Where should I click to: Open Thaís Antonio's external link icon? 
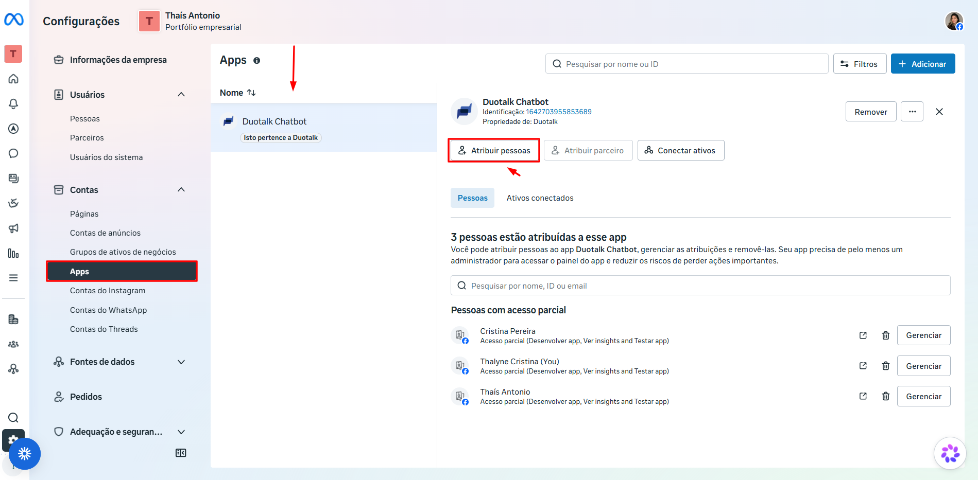(x=863, y=396)
